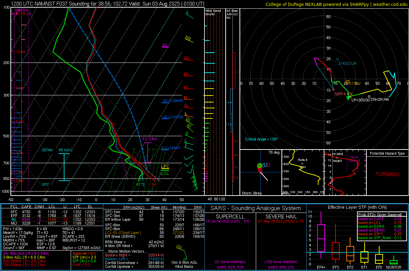
Task: Click the green LCL label on skew-T
Action: (x=165, y=173)
